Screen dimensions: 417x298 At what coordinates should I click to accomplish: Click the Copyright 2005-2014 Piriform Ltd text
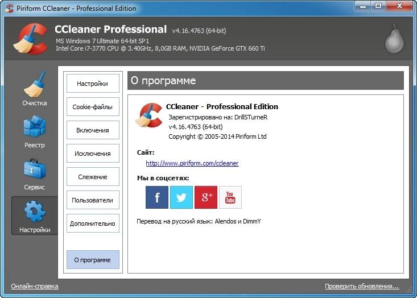[217, 136]
